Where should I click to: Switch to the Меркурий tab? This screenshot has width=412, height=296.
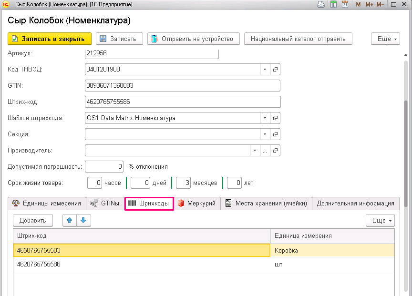[197, 203]
